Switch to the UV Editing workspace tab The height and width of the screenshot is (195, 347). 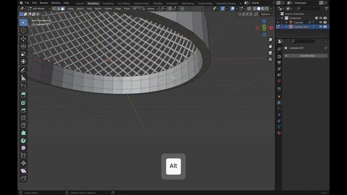click(x=124, y=3)
